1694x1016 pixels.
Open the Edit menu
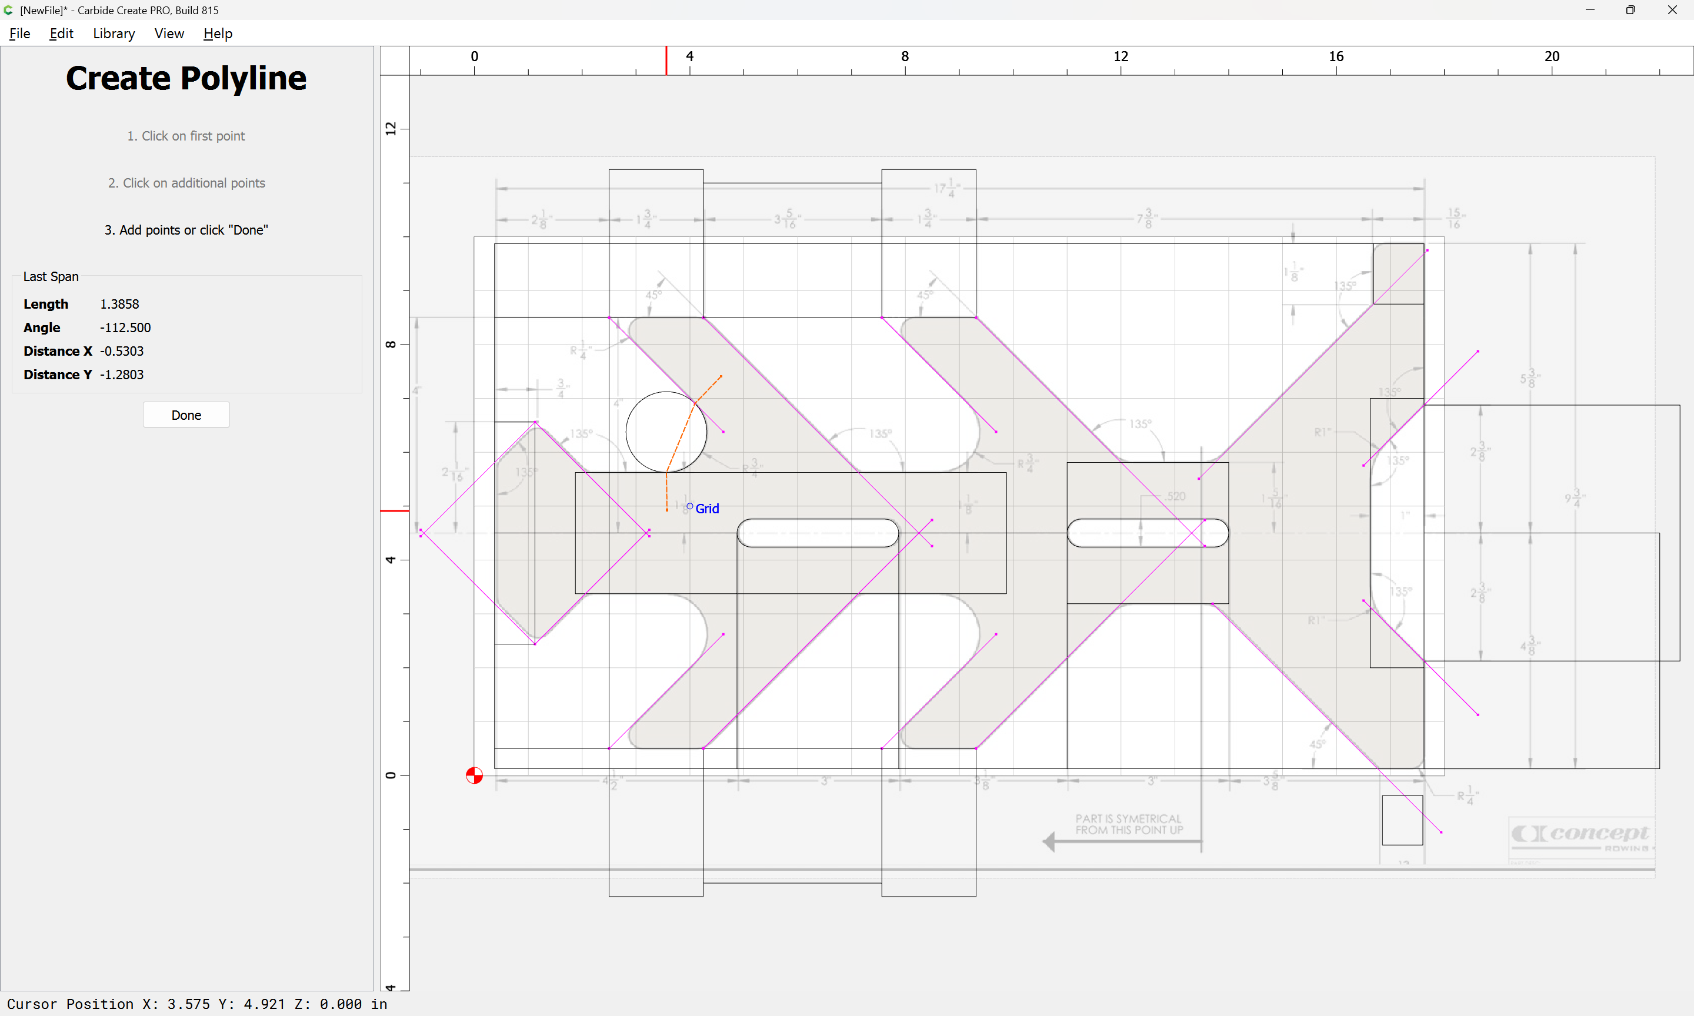click(x=62, y=34)
